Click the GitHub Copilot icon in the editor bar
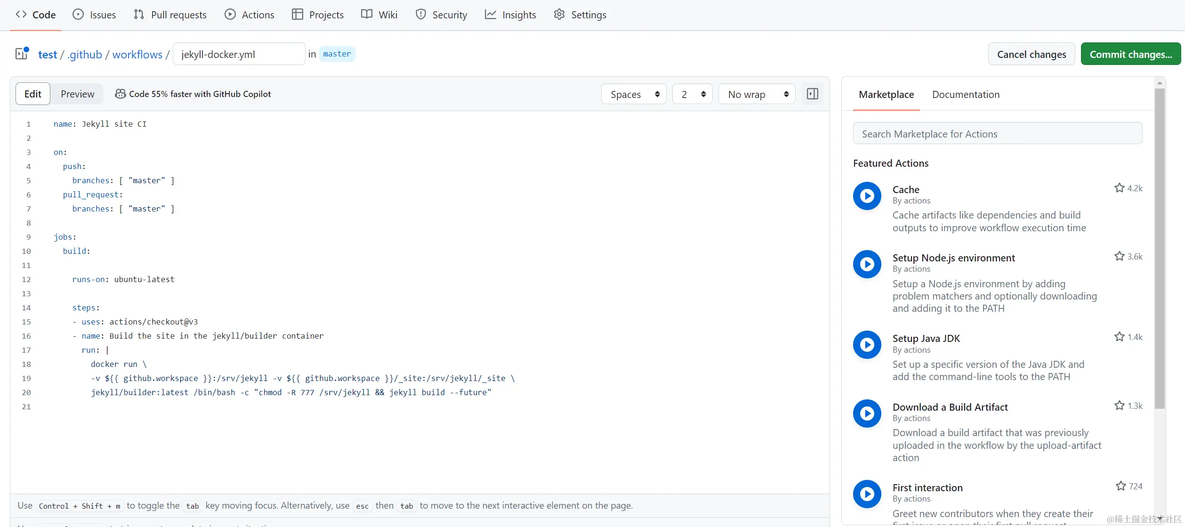The image size is (1185, 527). tap(120, 94)
